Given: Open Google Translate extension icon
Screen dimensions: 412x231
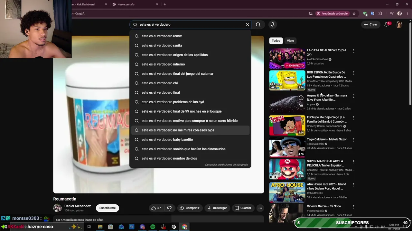Looking at the screenshot, I should click(372, 13).
